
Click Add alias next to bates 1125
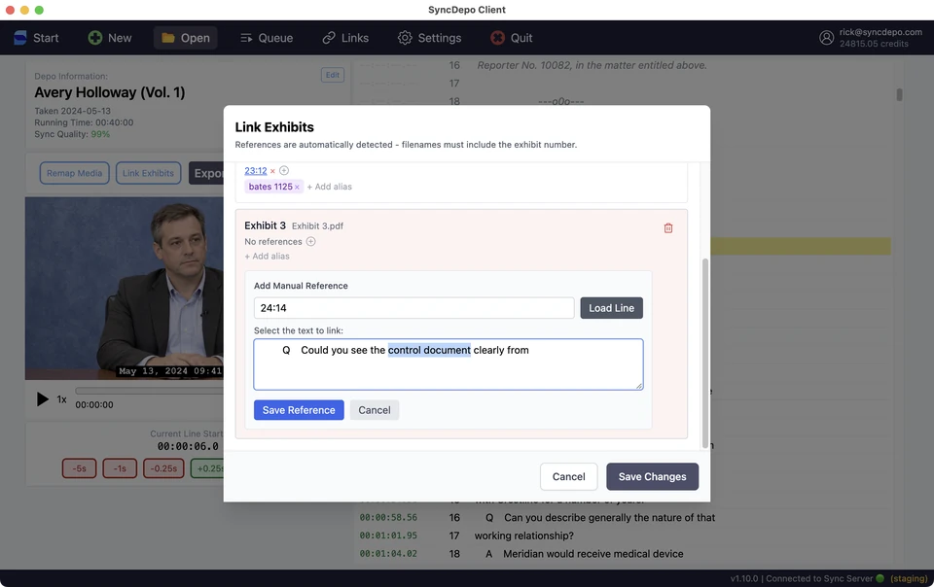[330, 187]
